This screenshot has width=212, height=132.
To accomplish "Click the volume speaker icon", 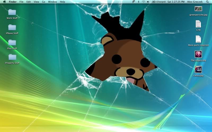I will 148,2.
